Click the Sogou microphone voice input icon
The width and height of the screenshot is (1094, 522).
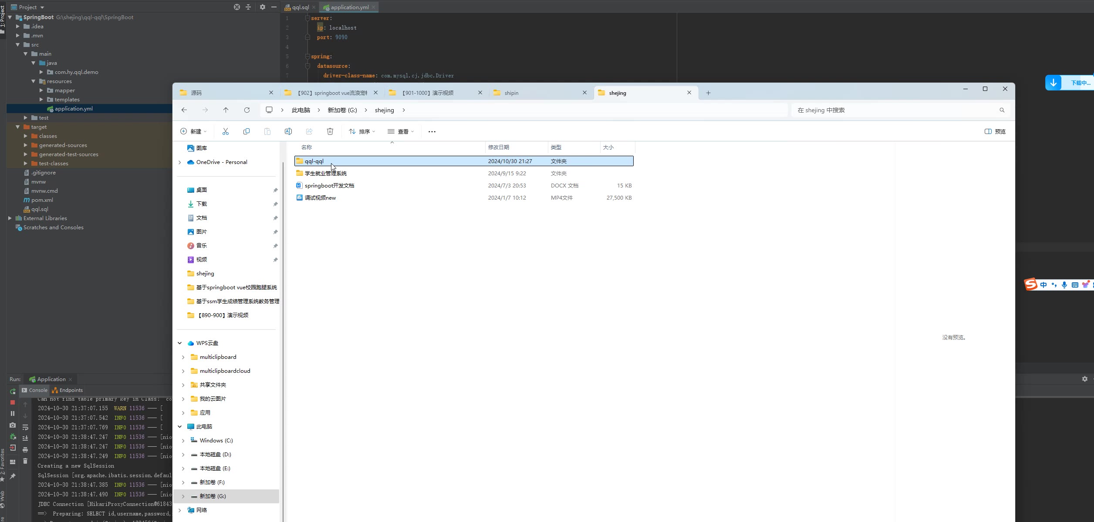pyautogui.click(x=1064, y=285)
